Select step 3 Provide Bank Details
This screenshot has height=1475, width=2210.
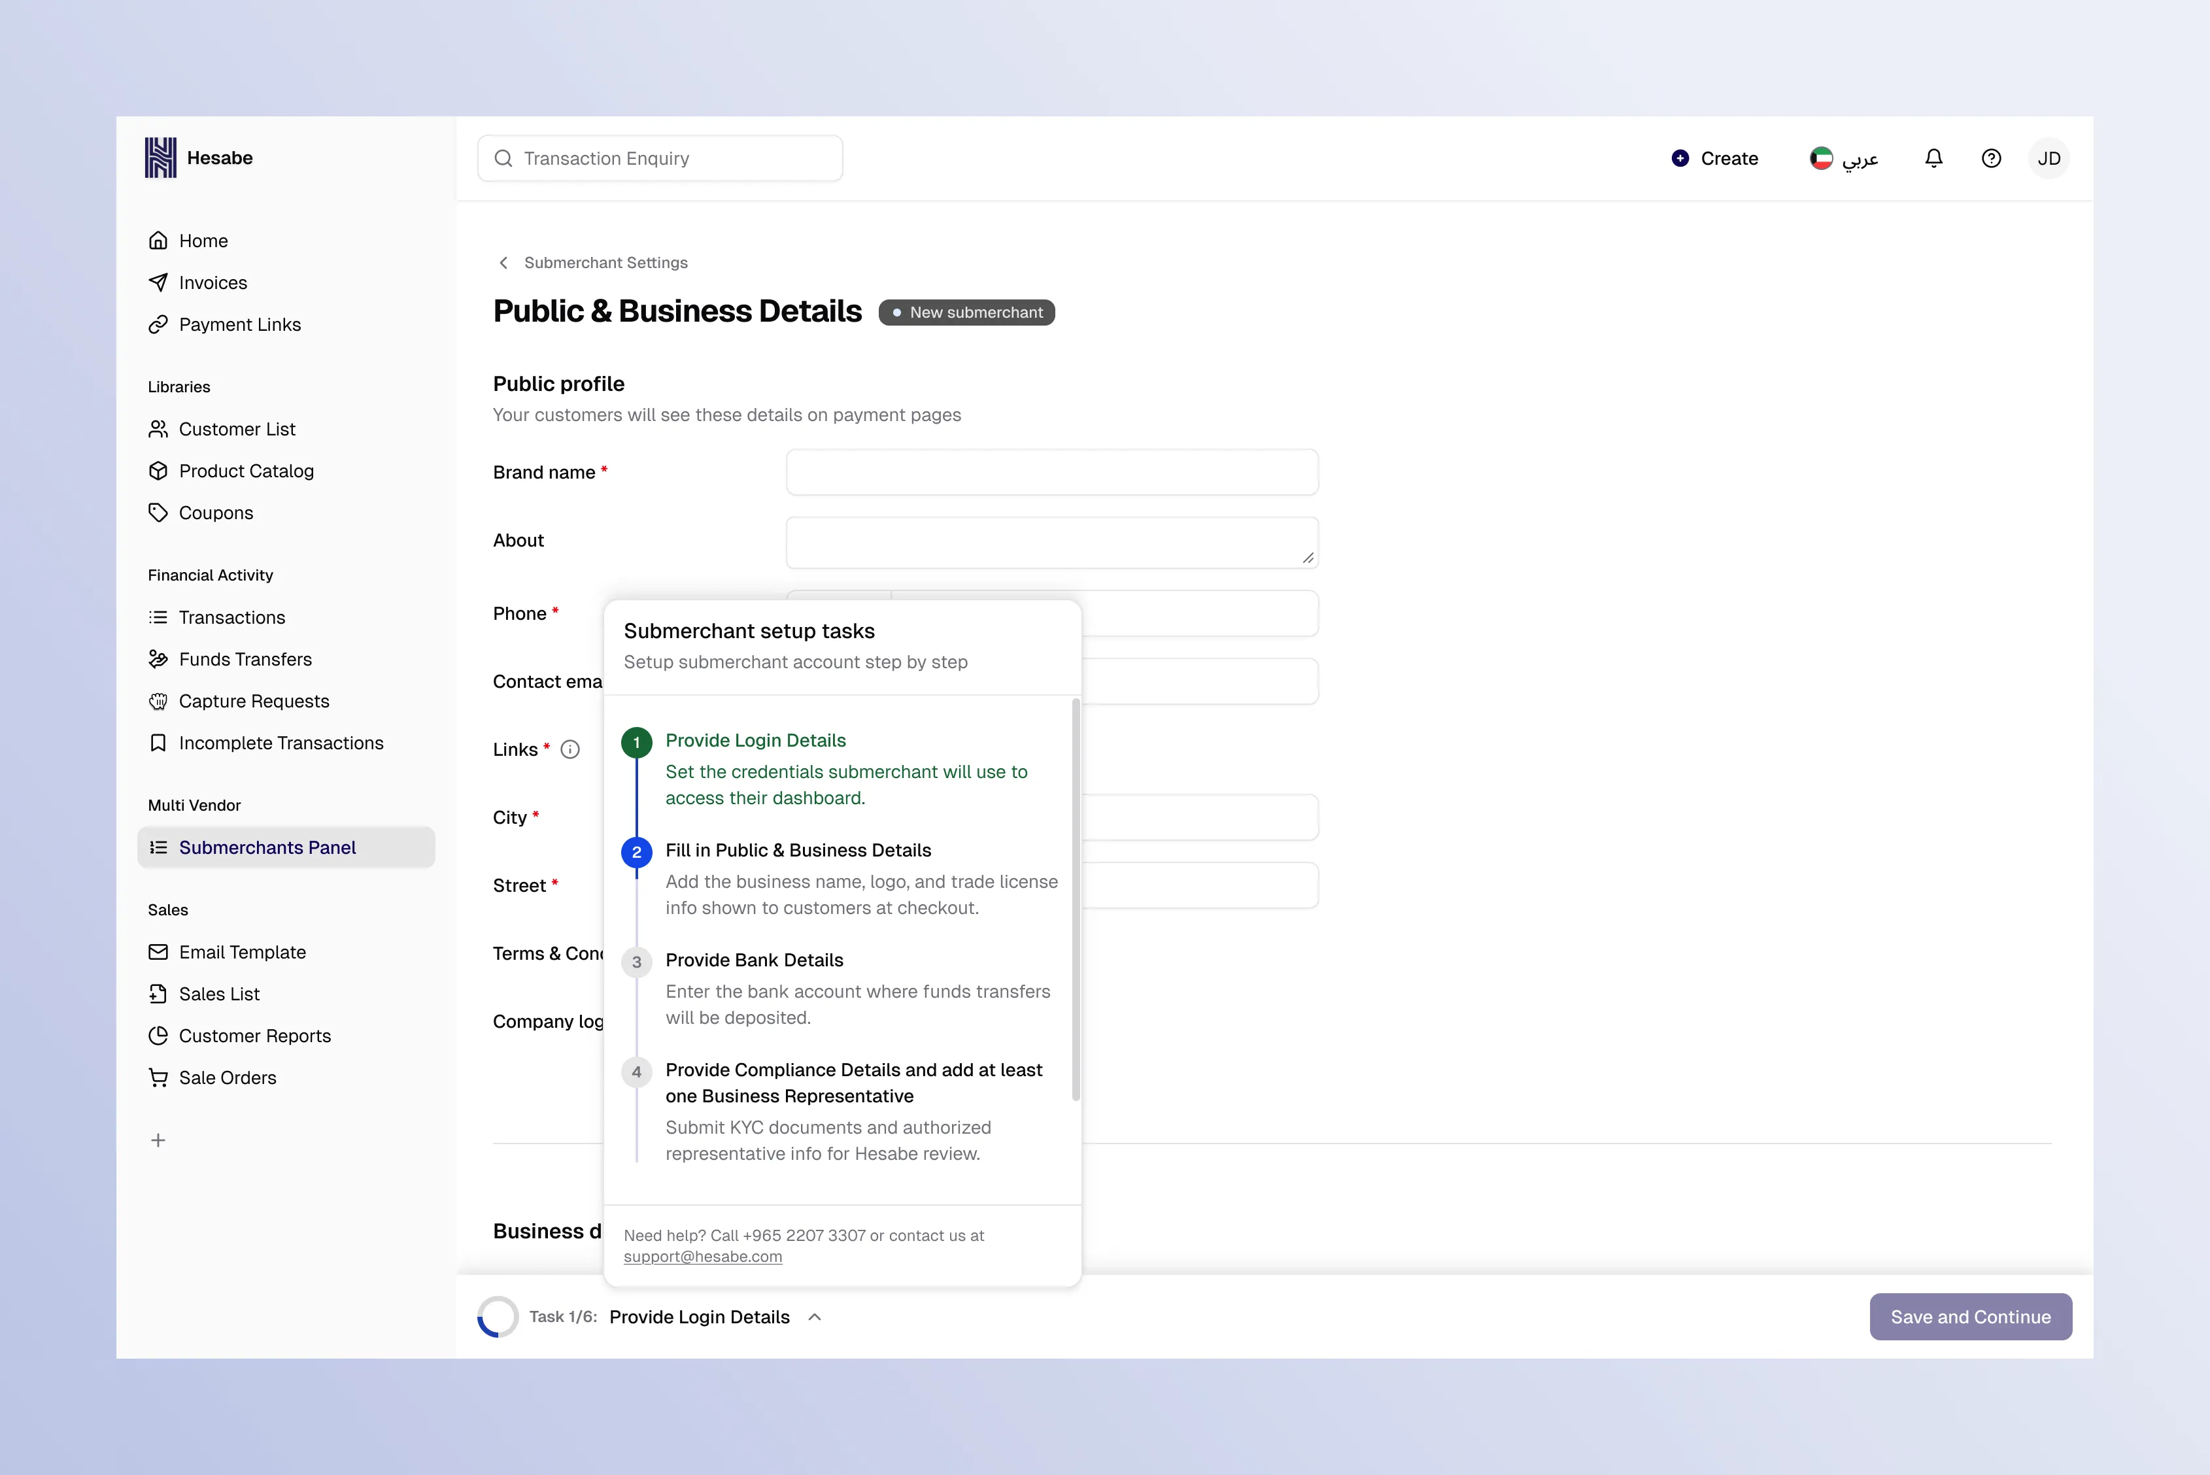[x=842, y=989]
